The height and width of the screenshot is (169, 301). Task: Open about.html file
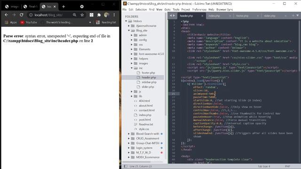[x=146, y=106]
